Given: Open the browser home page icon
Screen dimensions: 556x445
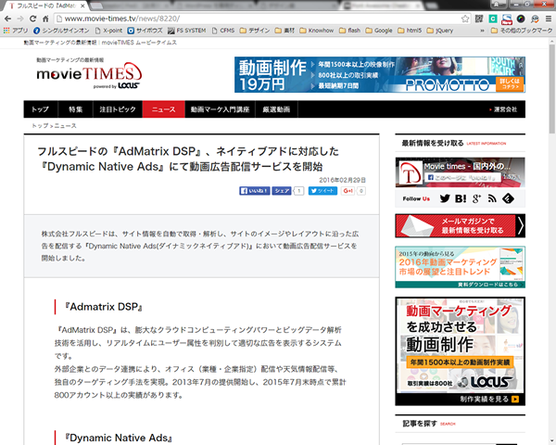Looking at the screenshot, I should (x=45, y=19).
